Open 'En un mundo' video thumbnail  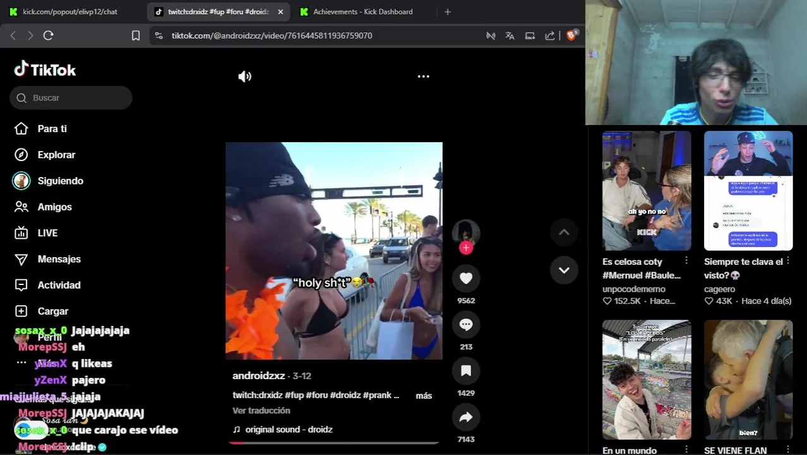[x=647, y=379]
